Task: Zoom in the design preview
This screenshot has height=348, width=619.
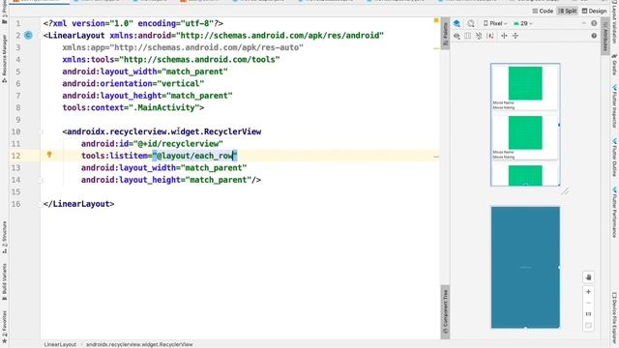Action: click(x=588, y=292)
